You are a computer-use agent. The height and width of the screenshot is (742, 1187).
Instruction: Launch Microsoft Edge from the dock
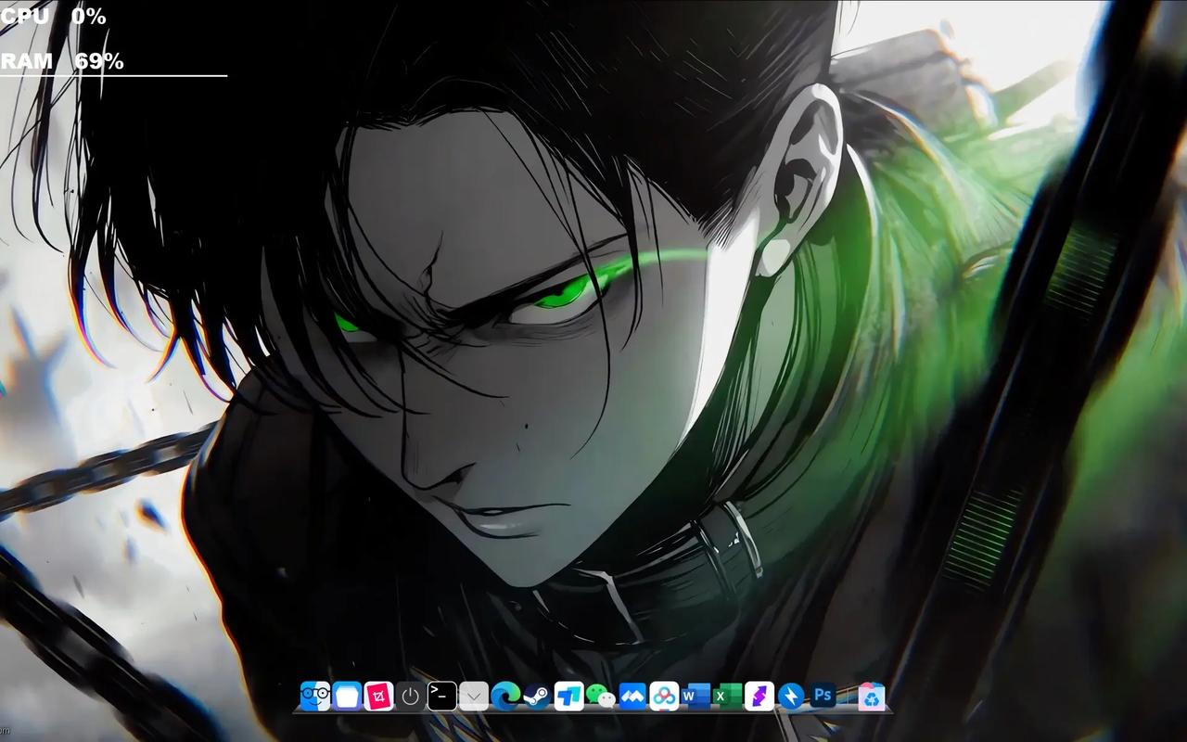click(505, 696)
